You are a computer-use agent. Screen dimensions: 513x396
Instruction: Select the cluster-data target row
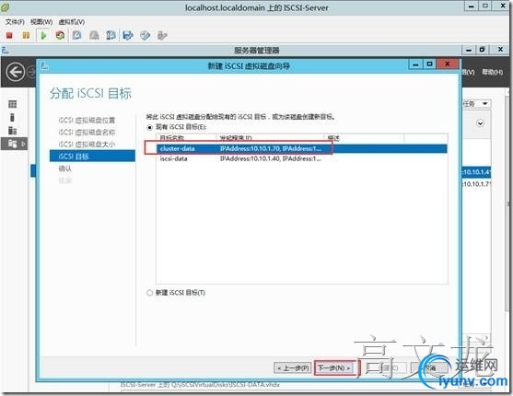(x=302, y=148)
